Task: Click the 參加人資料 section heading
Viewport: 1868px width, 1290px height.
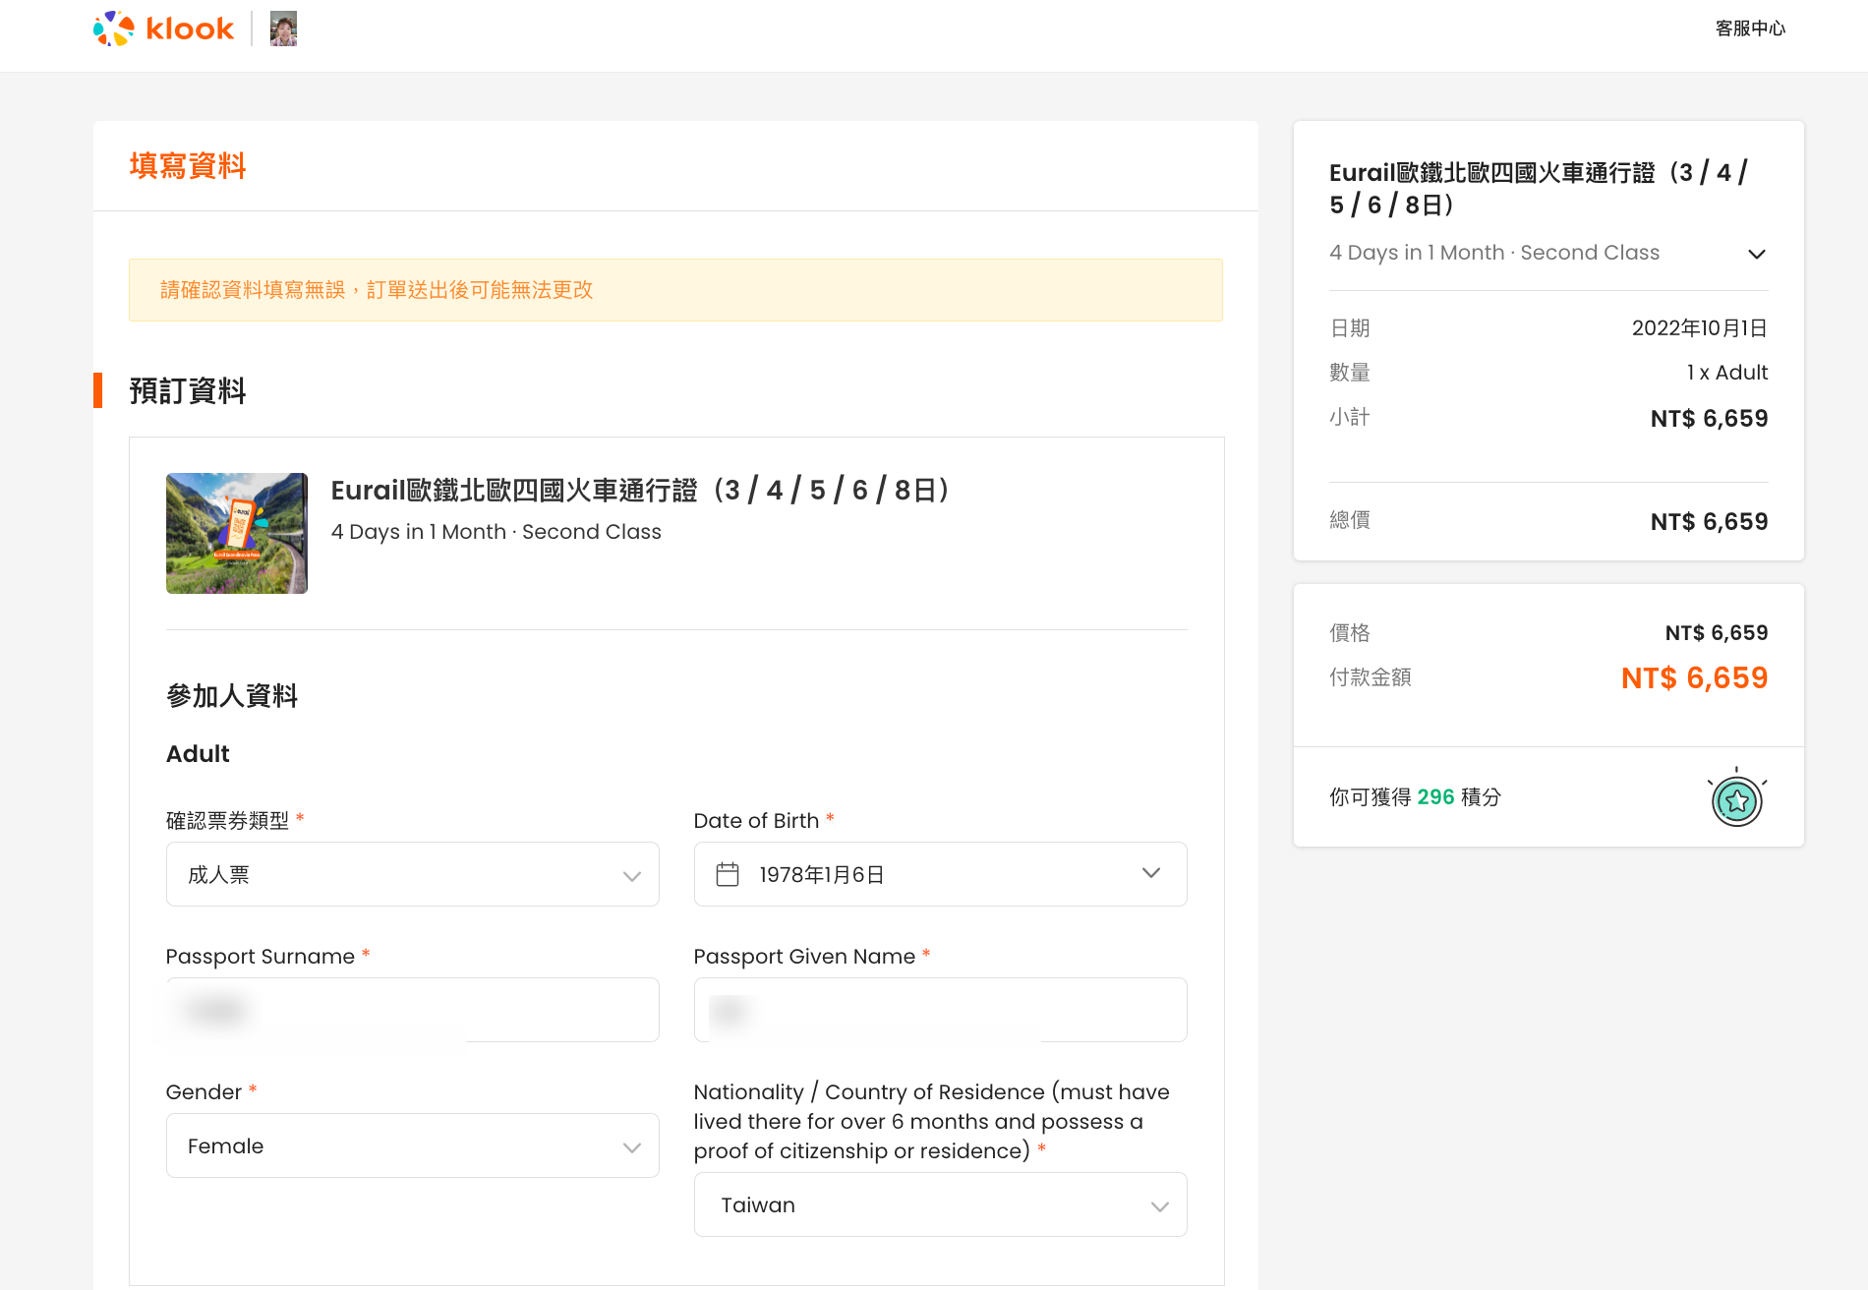Action: [232, 696]
